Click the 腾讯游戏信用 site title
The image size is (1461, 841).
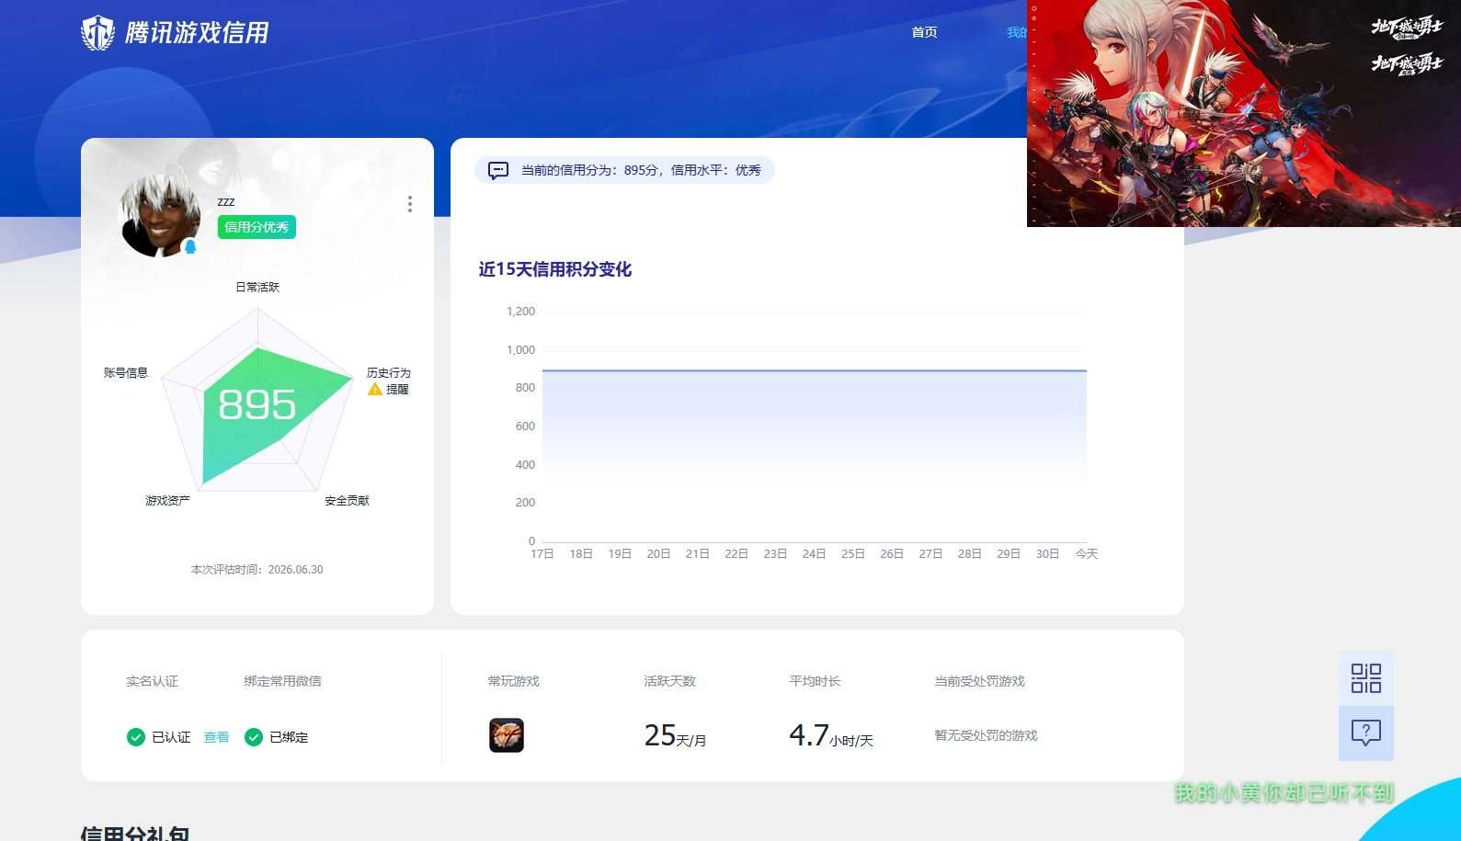pyautogui.click(x=197, y=33)
